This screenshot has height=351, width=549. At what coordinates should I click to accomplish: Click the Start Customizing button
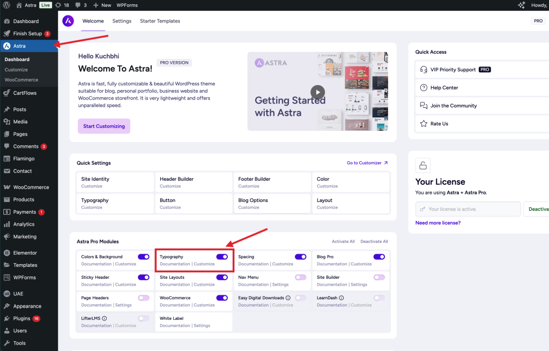pos(104,126)
